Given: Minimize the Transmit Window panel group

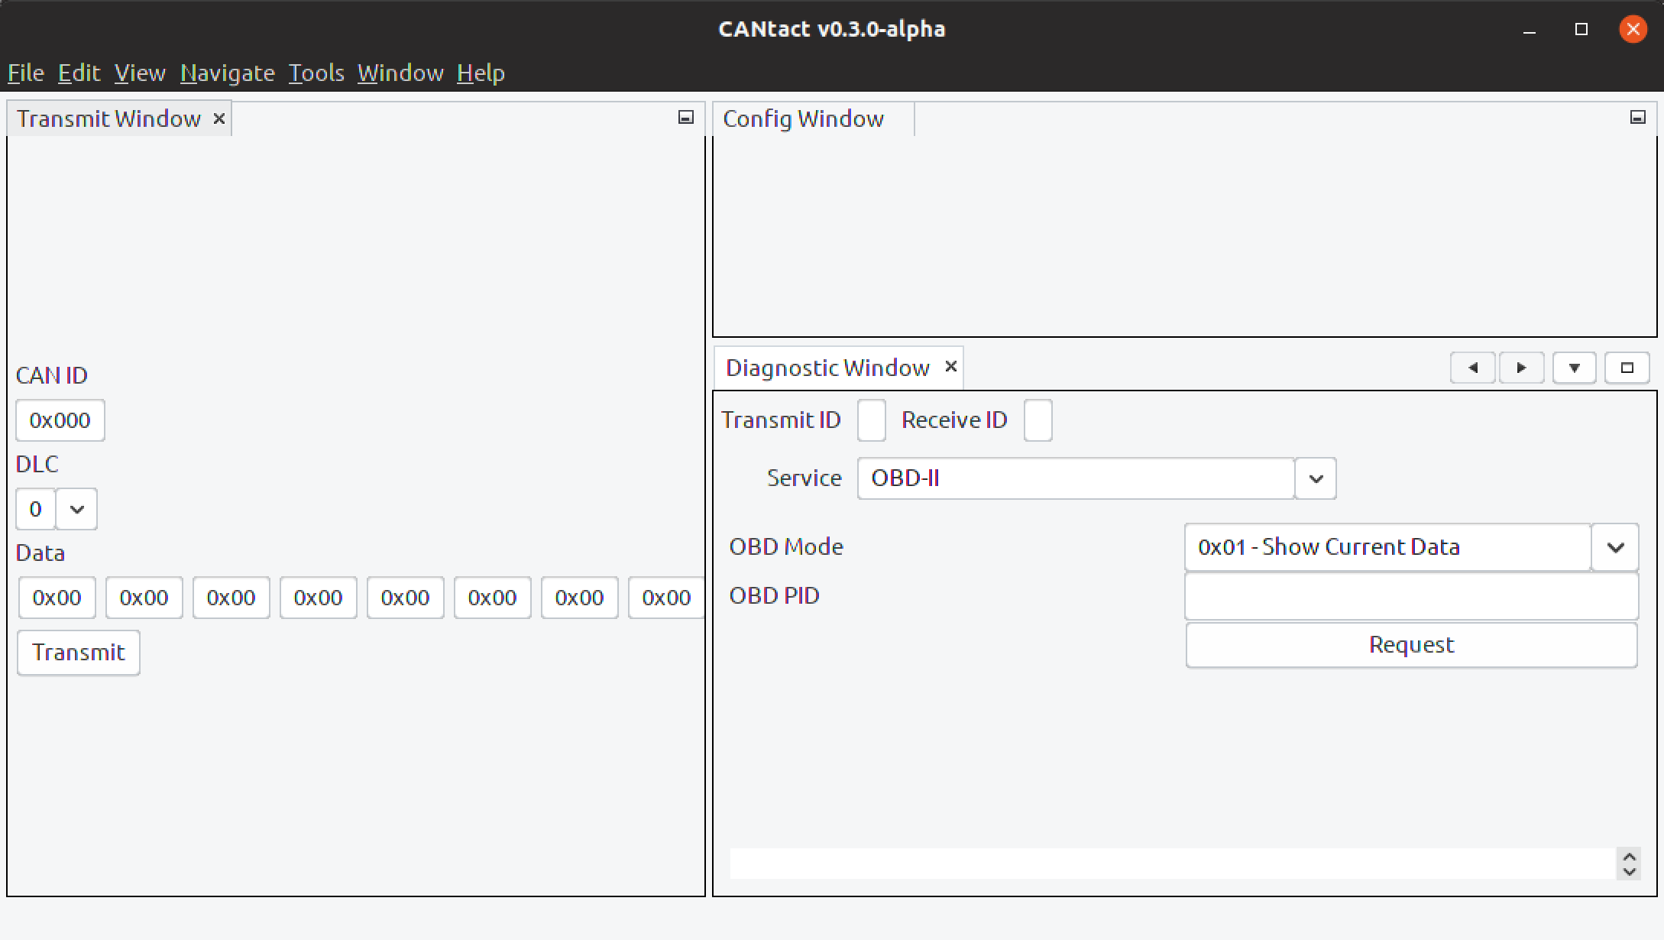Looking at the screenshot, I should pyautogui.click(x=685, y=117).
